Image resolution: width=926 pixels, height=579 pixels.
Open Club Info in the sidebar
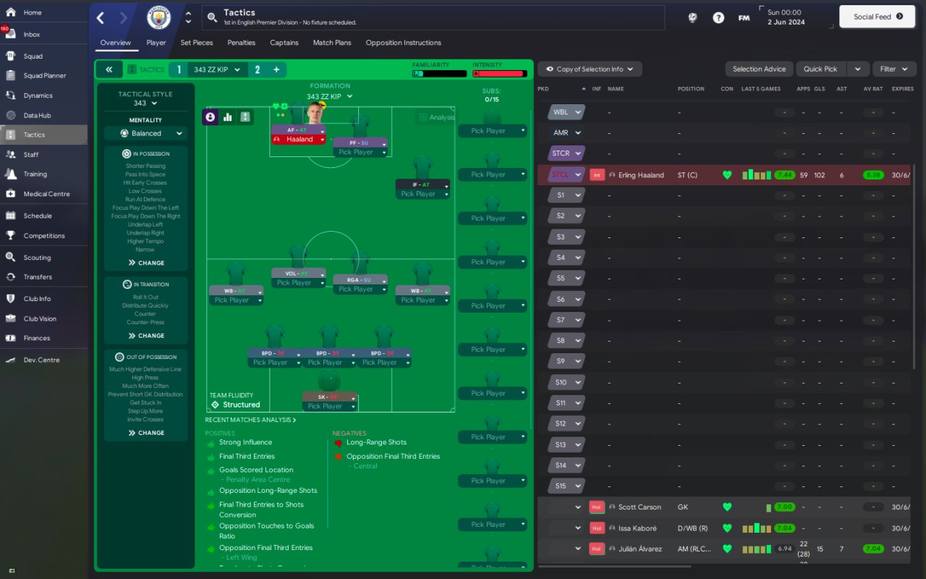(37, 298)
